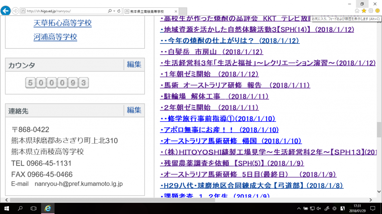Click the vertical scrollbar thumb

[379, 129]
